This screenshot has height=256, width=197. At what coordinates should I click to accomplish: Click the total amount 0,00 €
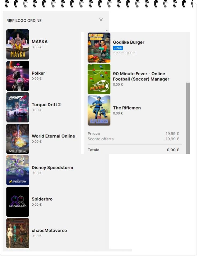click(x=173, y=150)
